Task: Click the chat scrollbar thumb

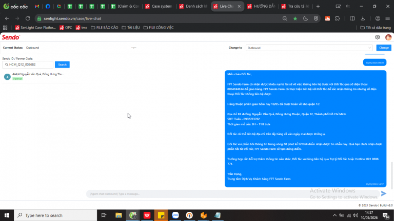Action: (392, 176)
